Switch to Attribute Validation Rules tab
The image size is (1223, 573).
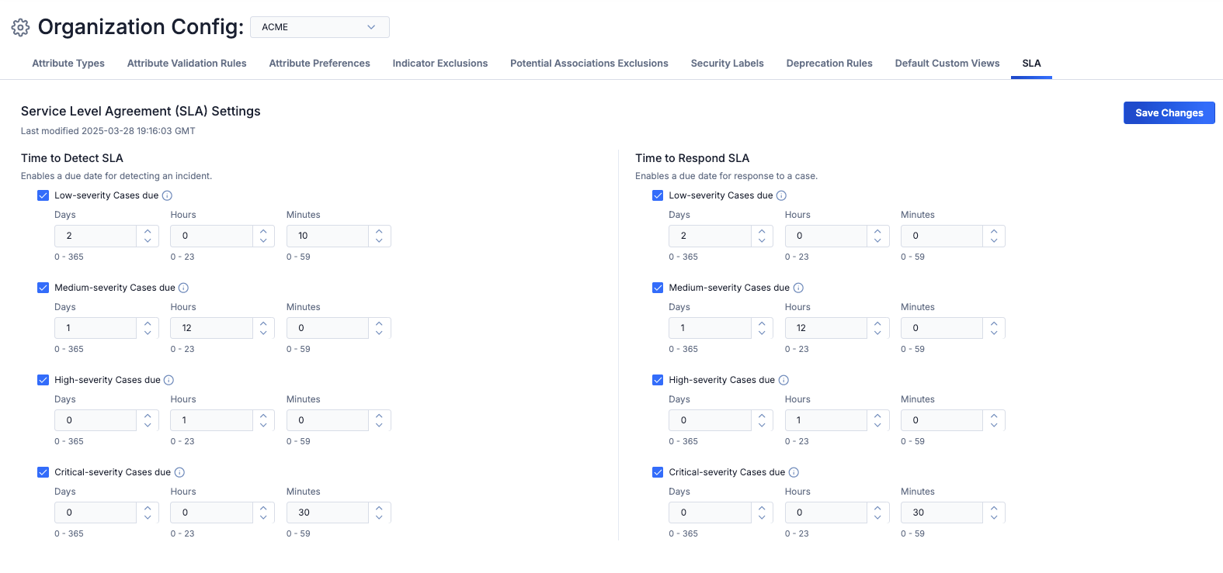coord(187,64)
